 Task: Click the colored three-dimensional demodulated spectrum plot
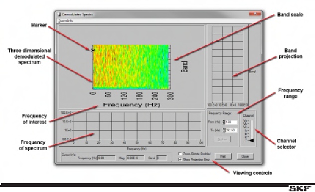[x=131, y=67]
